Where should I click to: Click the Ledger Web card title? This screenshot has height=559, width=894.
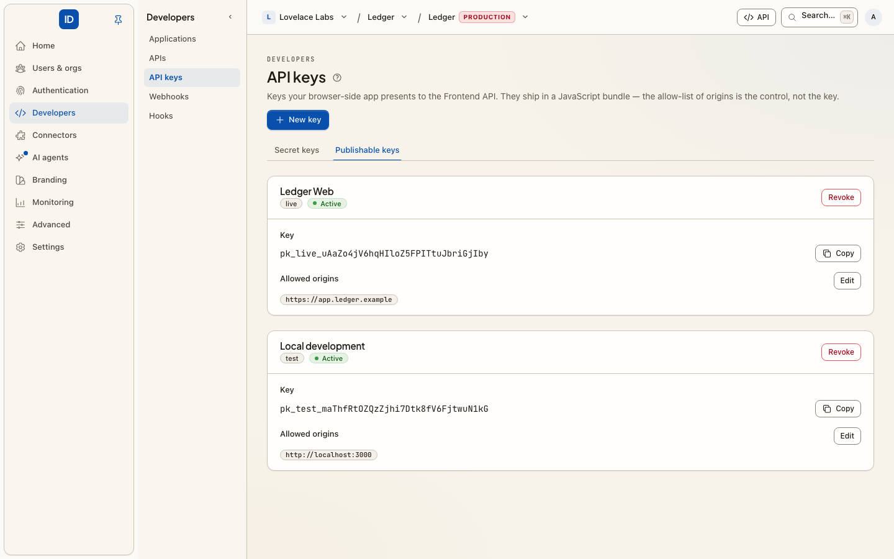307,191
